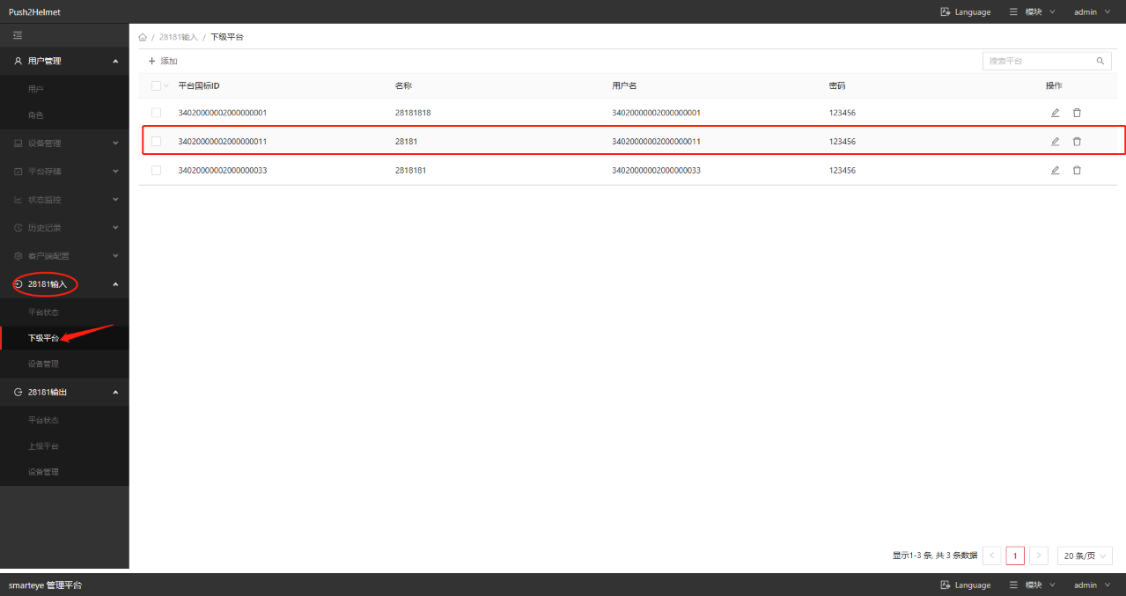Delete the row named 28181818
Image resolution: width=1126 pixels, height=596 pixels.
1077,113
